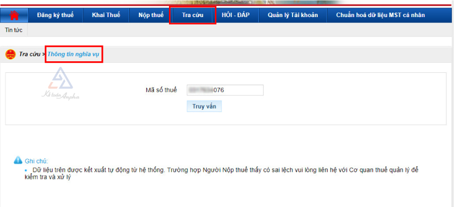The image size is (454, 207).
Task: Select Chuẩn hoá dữ liệu MST cá nhân
Action: (380, 15)
